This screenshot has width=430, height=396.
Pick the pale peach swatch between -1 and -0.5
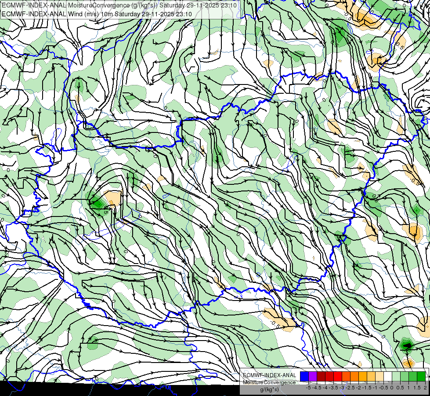[x=379, y=376]
